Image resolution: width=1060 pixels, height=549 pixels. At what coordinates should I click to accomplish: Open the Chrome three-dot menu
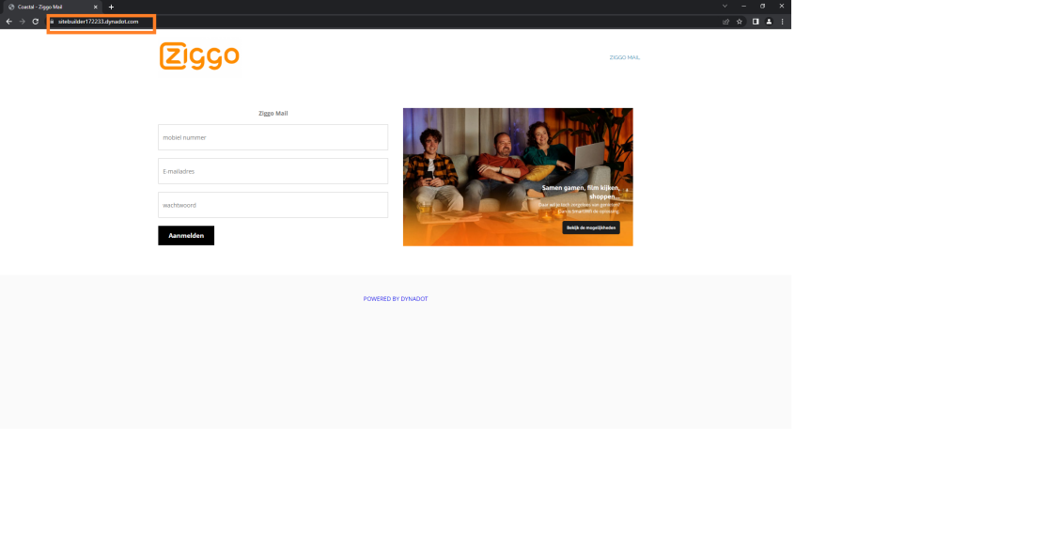(782, 22)
